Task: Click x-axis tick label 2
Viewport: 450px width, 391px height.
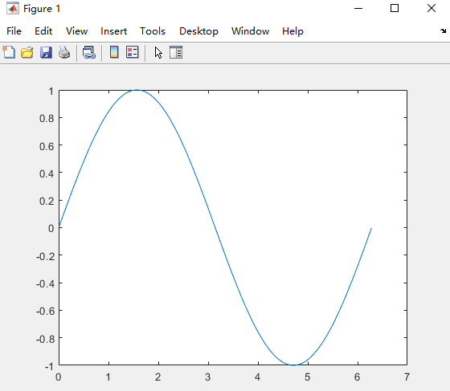Action: (157, 377)
